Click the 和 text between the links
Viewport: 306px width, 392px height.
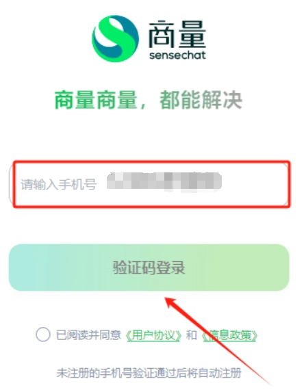(x=192, y=335)
